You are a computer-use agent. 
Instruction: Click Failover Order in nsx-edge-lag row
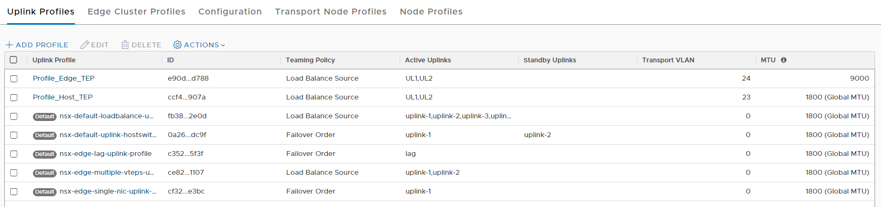point(311,154)
